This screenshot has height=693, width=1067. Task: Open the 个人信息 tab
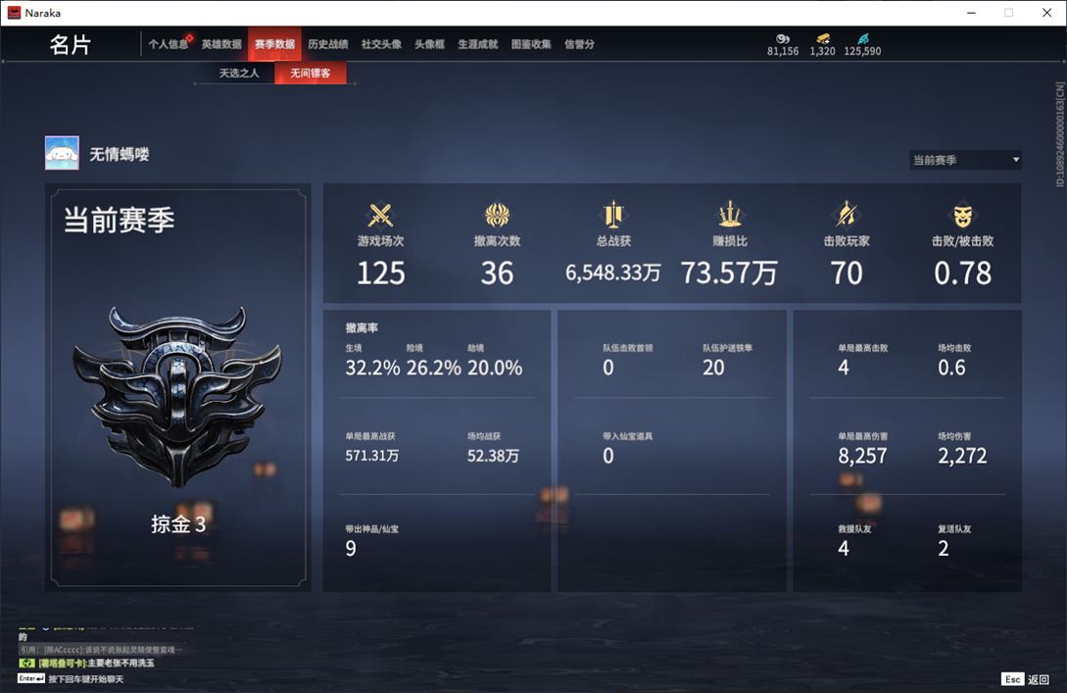pyautogui.click(x=169, y=44)
